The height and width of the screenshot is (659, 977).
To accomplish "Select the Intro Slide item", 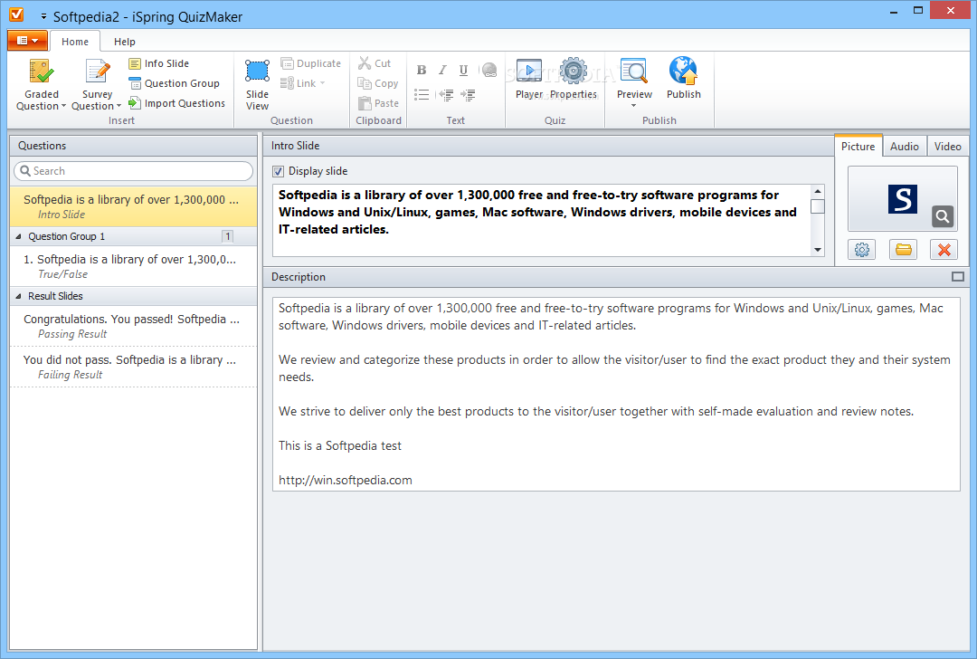I will 133,206.
